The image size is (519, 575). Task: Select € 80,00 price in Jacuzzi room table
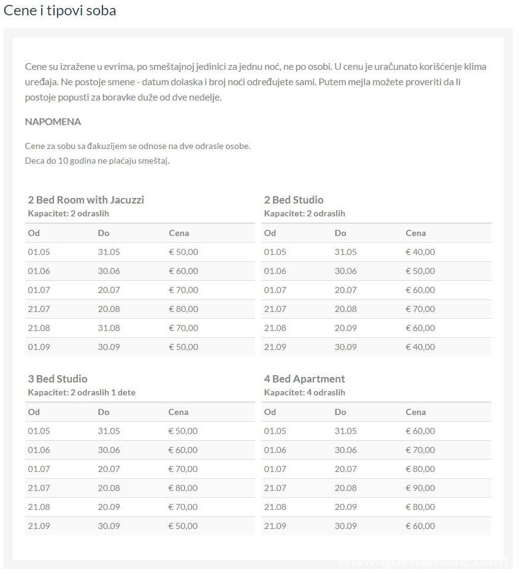pos(183,309)
